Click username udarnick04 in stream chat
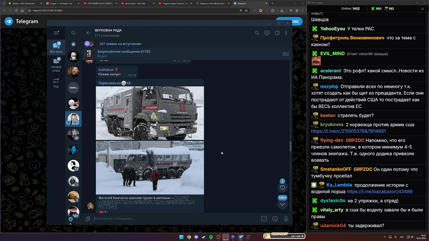This screenshot has height=241, width=429. click(x=333, y=226)
